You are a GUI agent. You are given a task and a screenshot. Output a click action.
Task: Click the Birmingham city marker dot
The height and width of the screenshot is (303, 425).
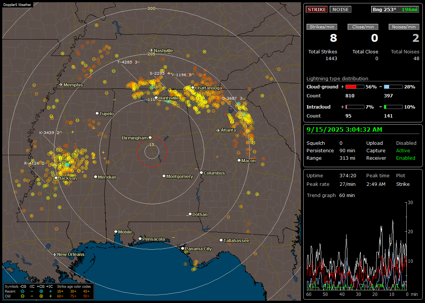coord(150,138)
